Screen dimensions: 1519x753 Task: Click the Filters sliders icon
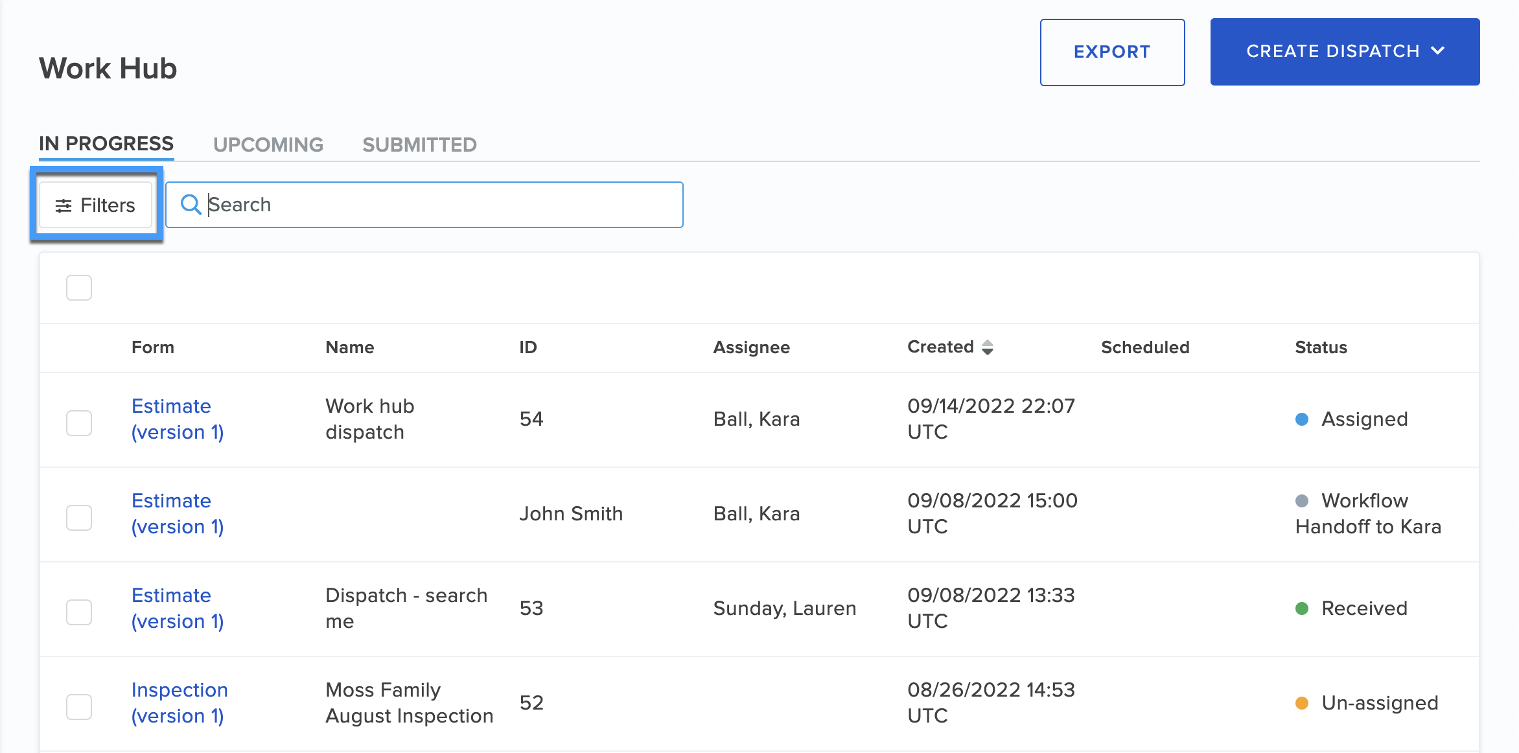click(63, 206)
